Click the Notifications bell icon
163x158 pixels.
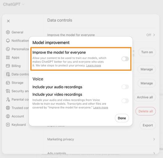point(8,41)
